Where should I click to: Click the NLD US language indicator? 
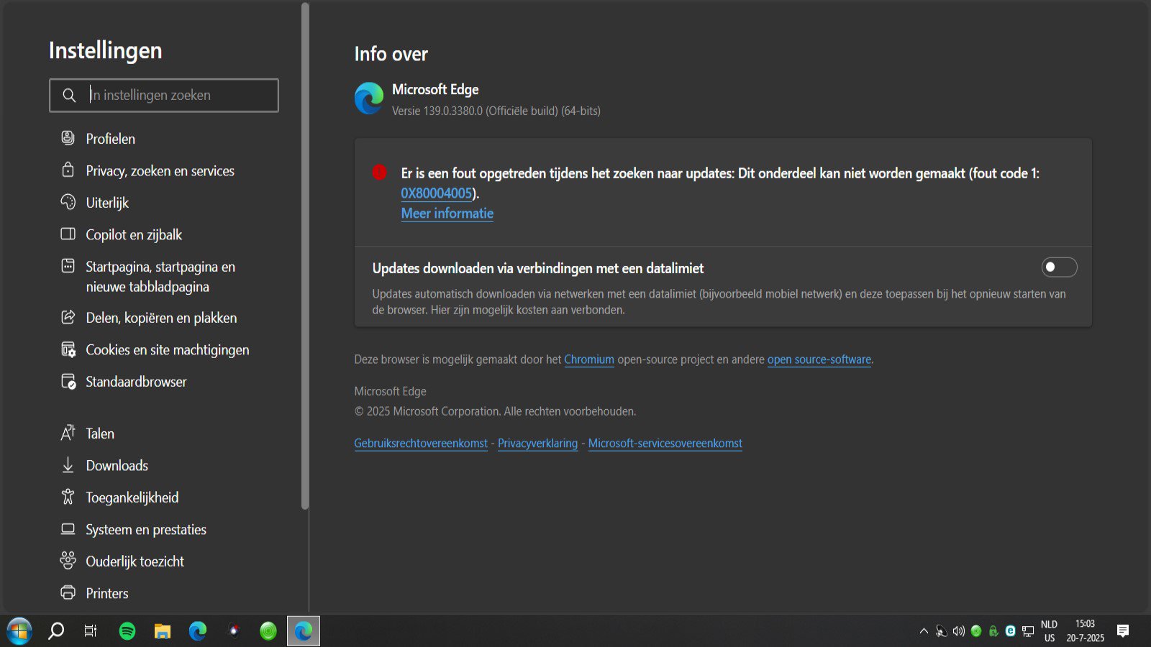coord(1049,631)
